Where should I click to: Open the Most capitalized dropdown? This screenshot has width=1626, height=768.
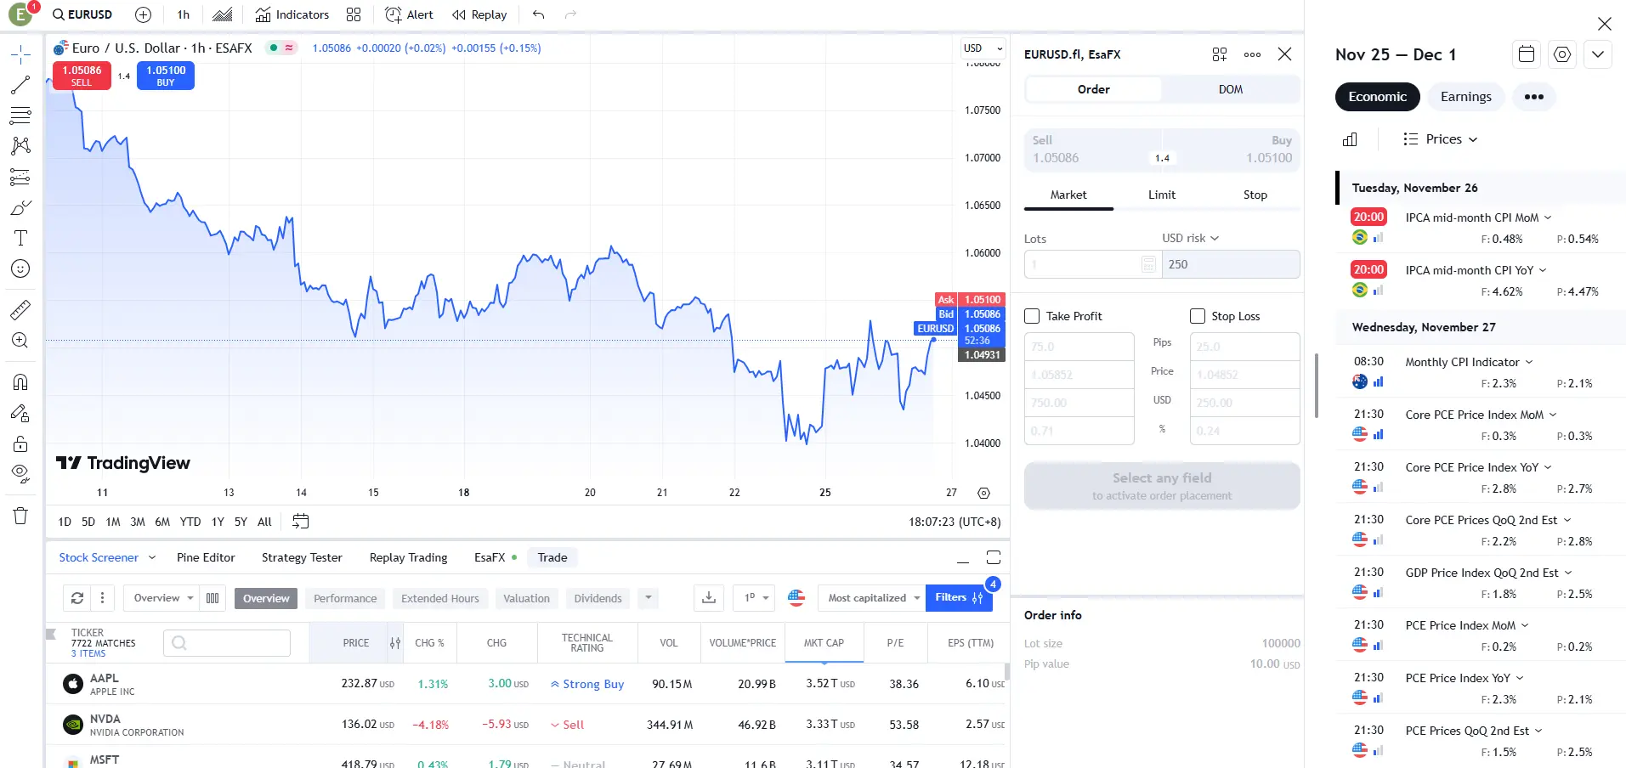[871, 598]
